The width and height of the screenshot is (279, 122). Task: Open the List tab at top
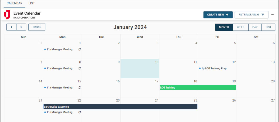[31, 3]
